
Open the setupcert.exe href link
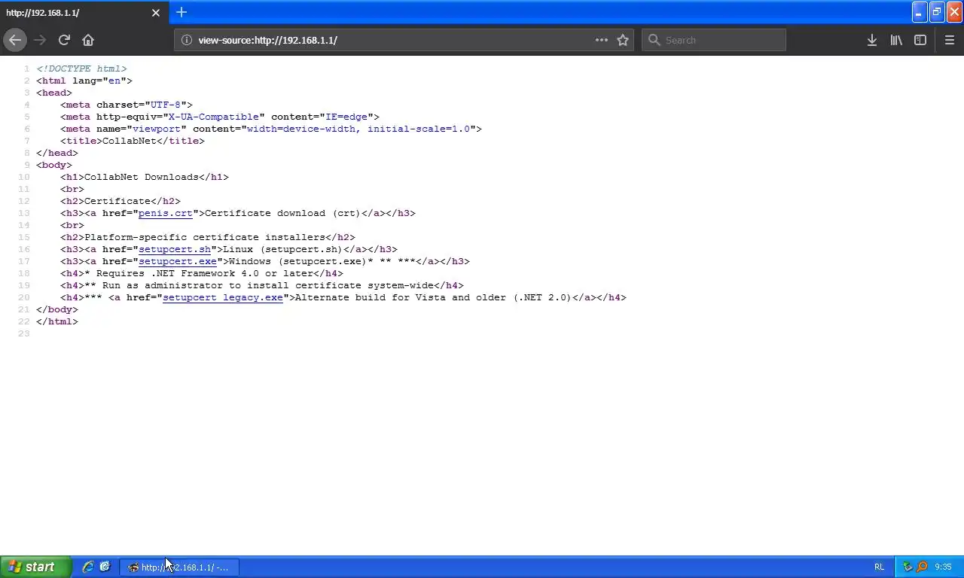[x=178, y=261]
